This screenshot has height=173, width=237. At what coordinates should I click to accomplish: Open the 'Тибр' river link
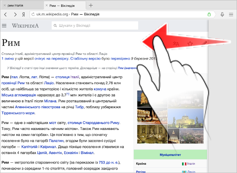(79, 107)
